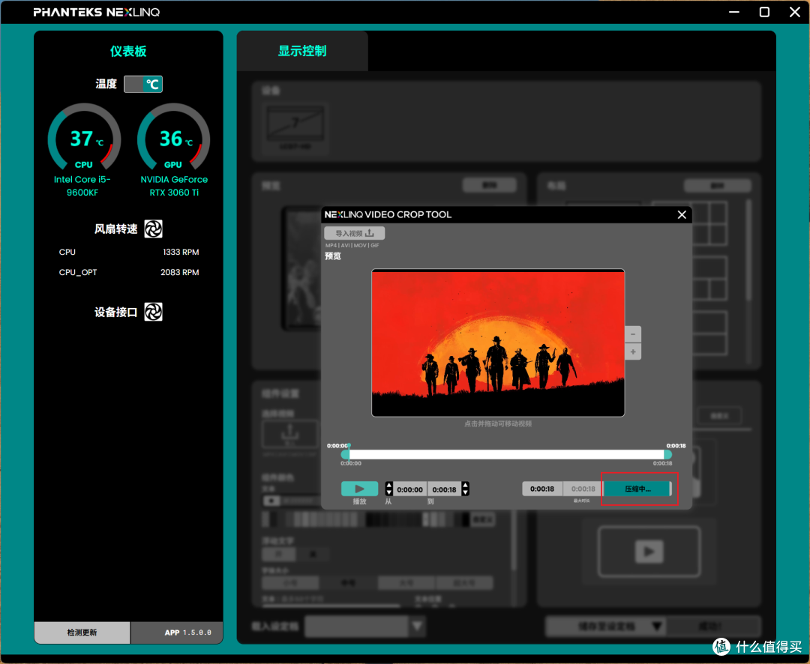Toggle the temperature unit °C switch
Viewport: 810px width, 664px height.
[x=143, y=84]
